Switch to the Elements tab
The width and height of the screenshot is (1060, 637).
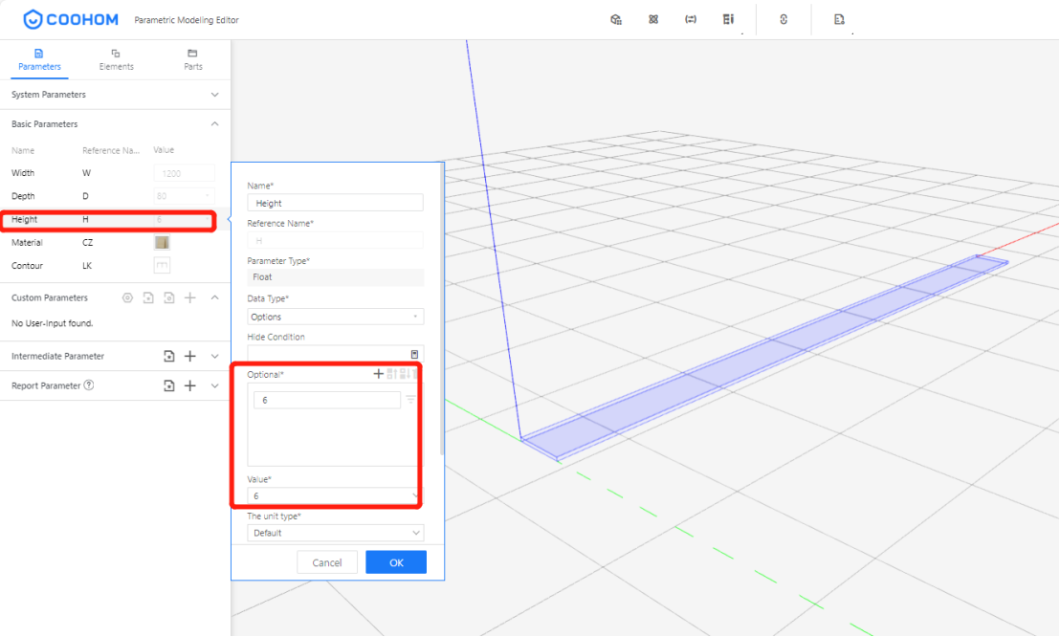[x=116, y=59]
